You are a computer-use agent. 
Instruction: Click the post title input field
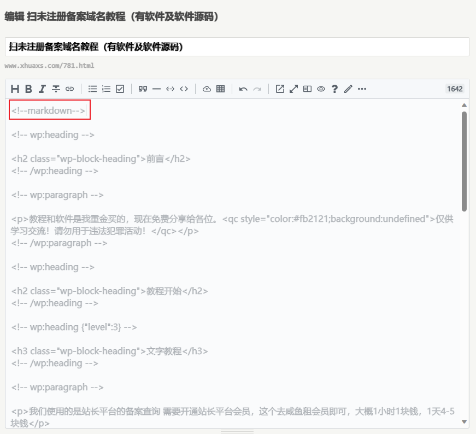237,47
